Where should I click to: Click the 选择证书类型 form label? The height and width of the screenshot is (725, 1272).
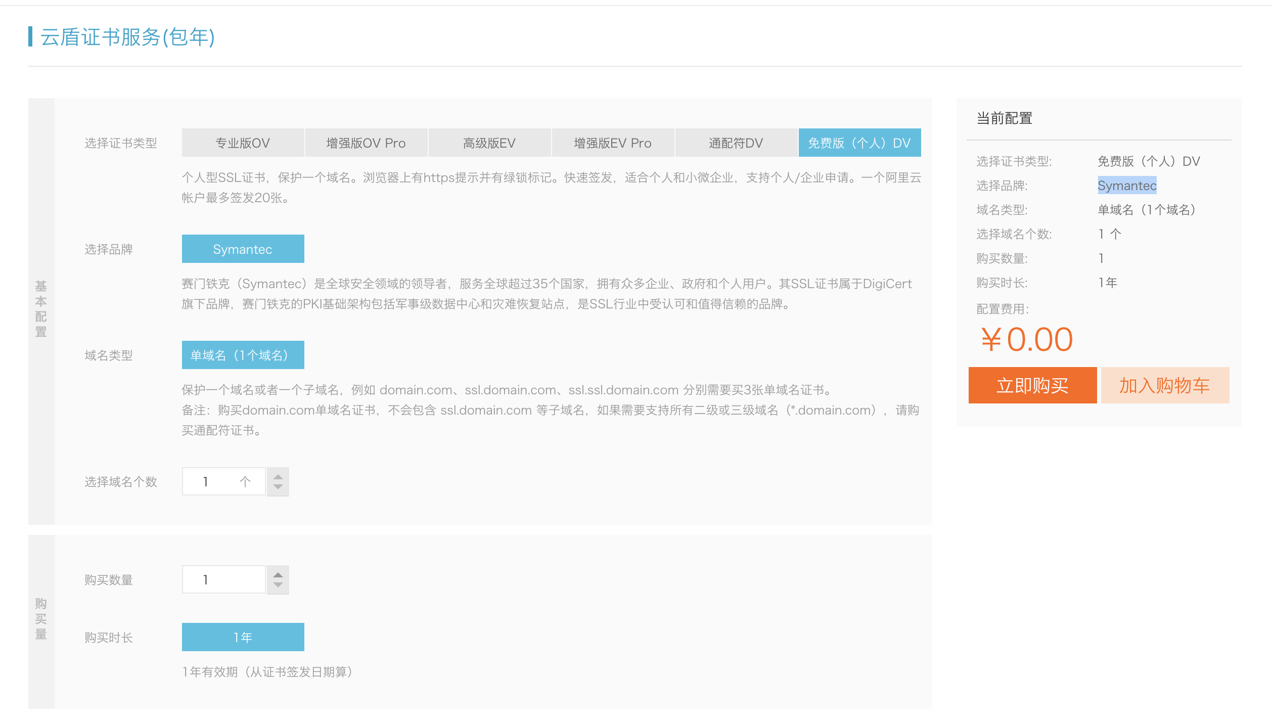[121, 143]
